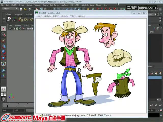The image size is (163, 122).
Task: Toggle the second snap magnet icon
Action: (102, 9)
